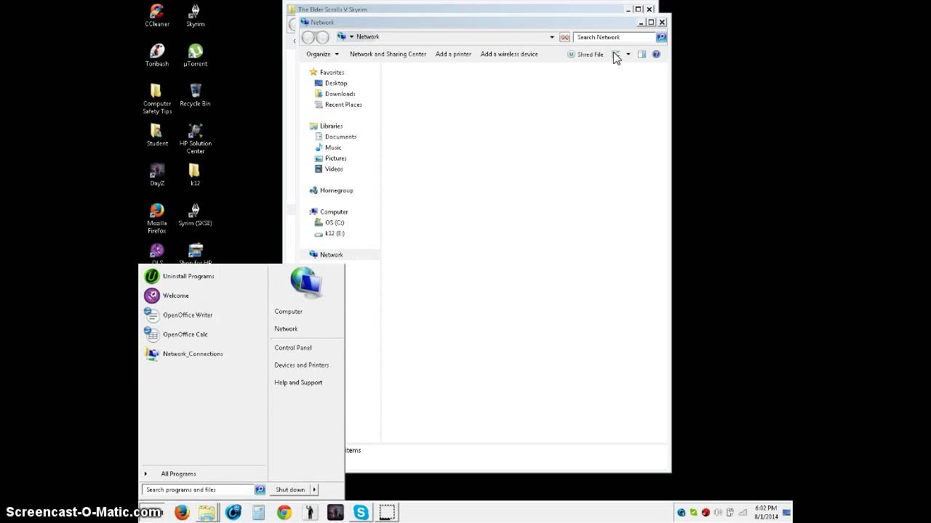Select the Student folder icon
931x523 pixels.
[156, 135]
